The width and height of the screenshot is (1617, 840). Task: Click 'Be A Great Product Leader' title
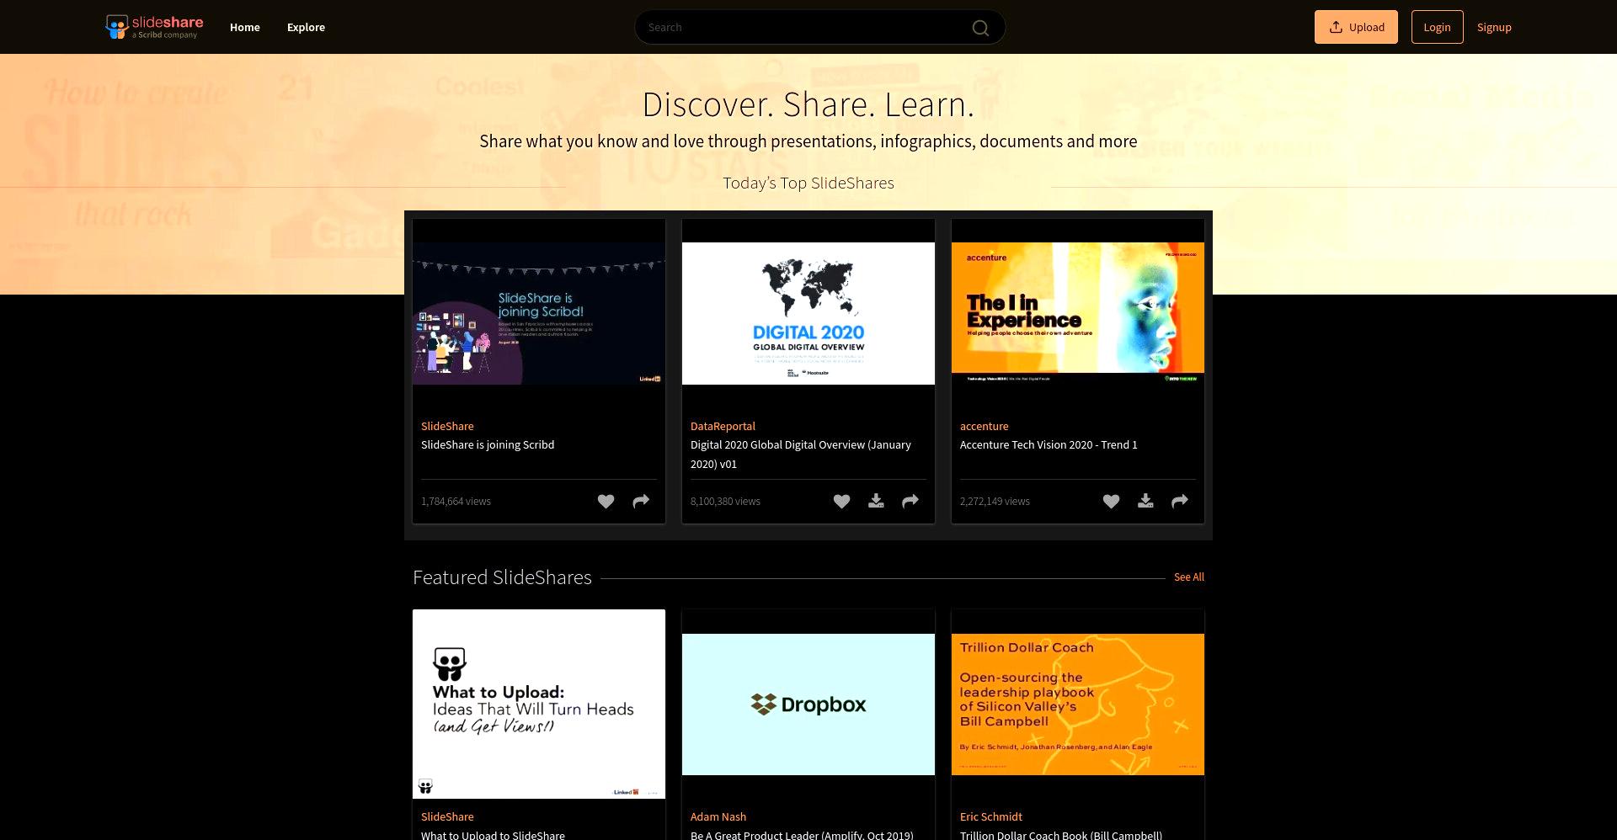[x=802, y=834]
